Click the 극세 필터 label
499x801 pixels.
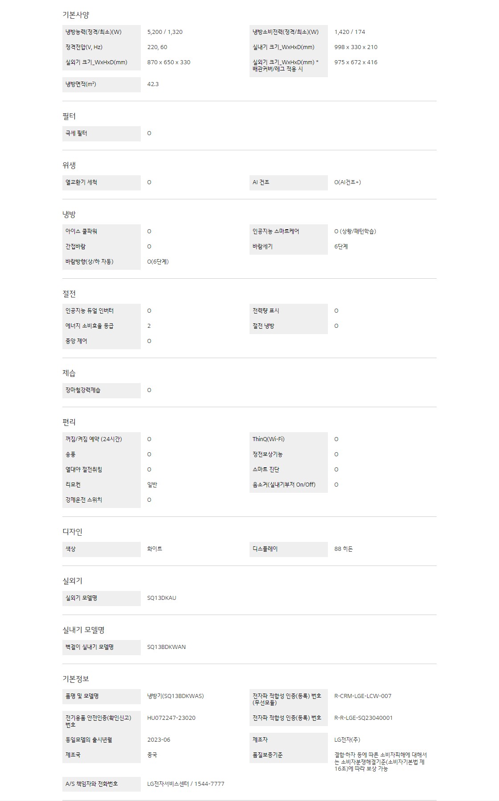tap(76, 133)
